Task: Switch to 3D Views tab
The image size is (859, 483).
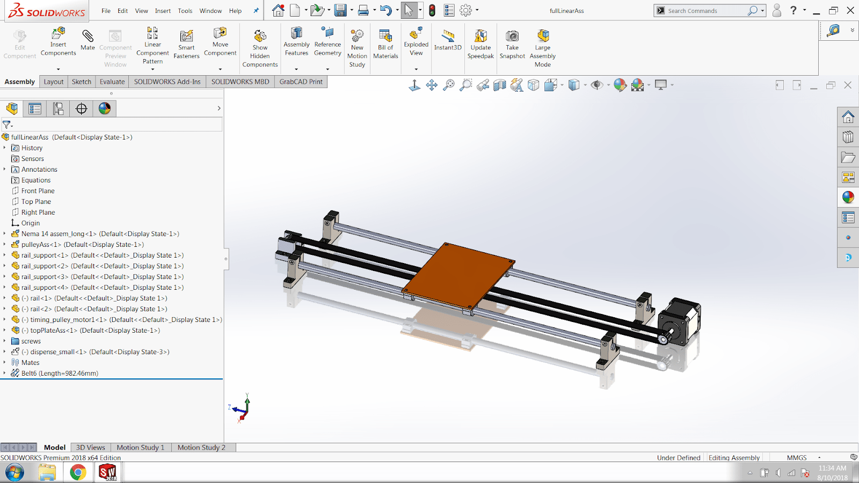Action: click(x=90, y=447)
